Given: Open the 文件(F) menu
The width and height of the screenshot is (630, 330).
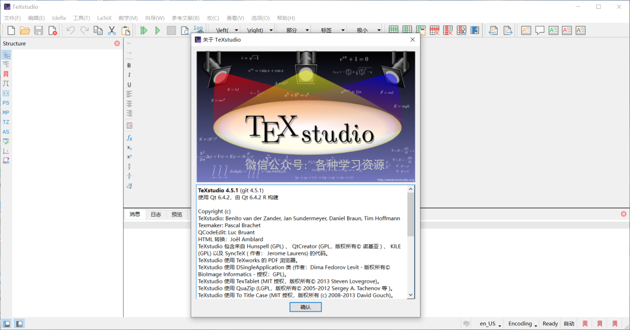Looking at the screenshot, I should (12, 18).
